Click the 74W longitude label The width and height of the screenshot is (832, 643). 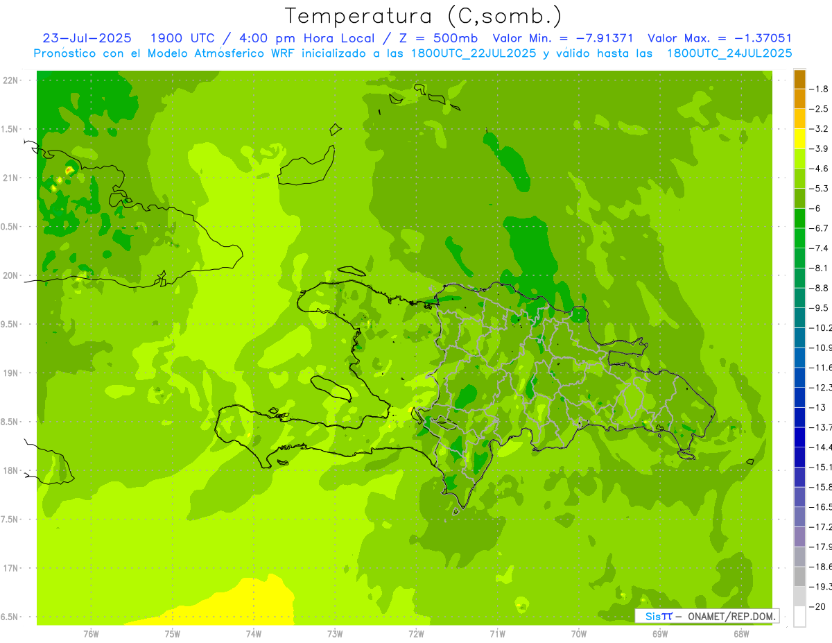point(253,633)
